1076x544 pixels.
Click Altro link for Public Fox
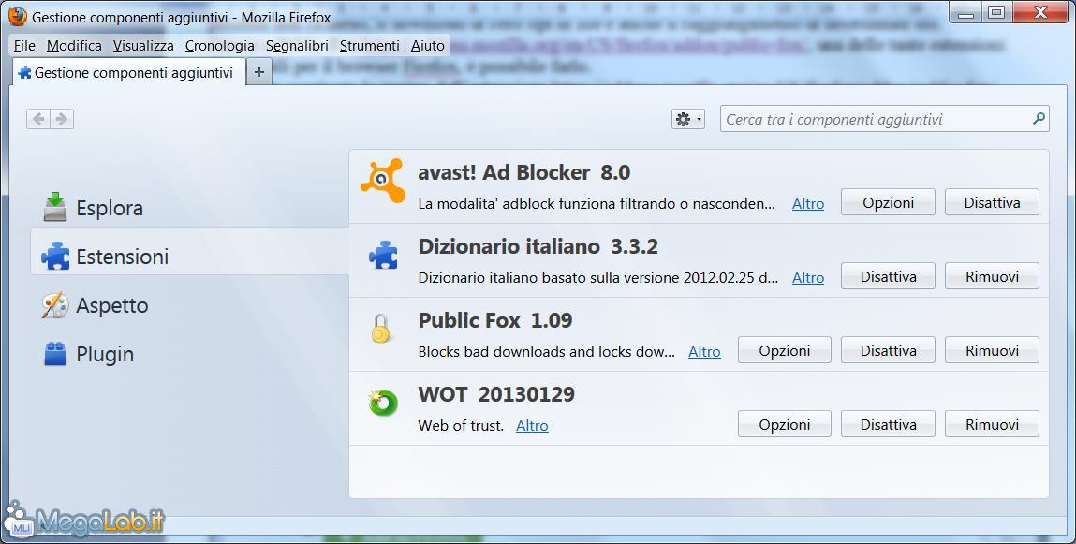tap(704, 352)
